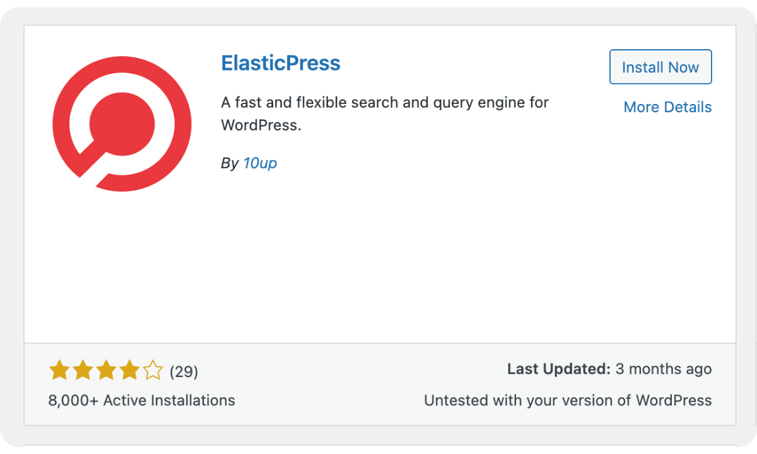This screenshot has height=454, width=757.
Task: Click the empty fifth rating star
Action: tap(153, 371)
